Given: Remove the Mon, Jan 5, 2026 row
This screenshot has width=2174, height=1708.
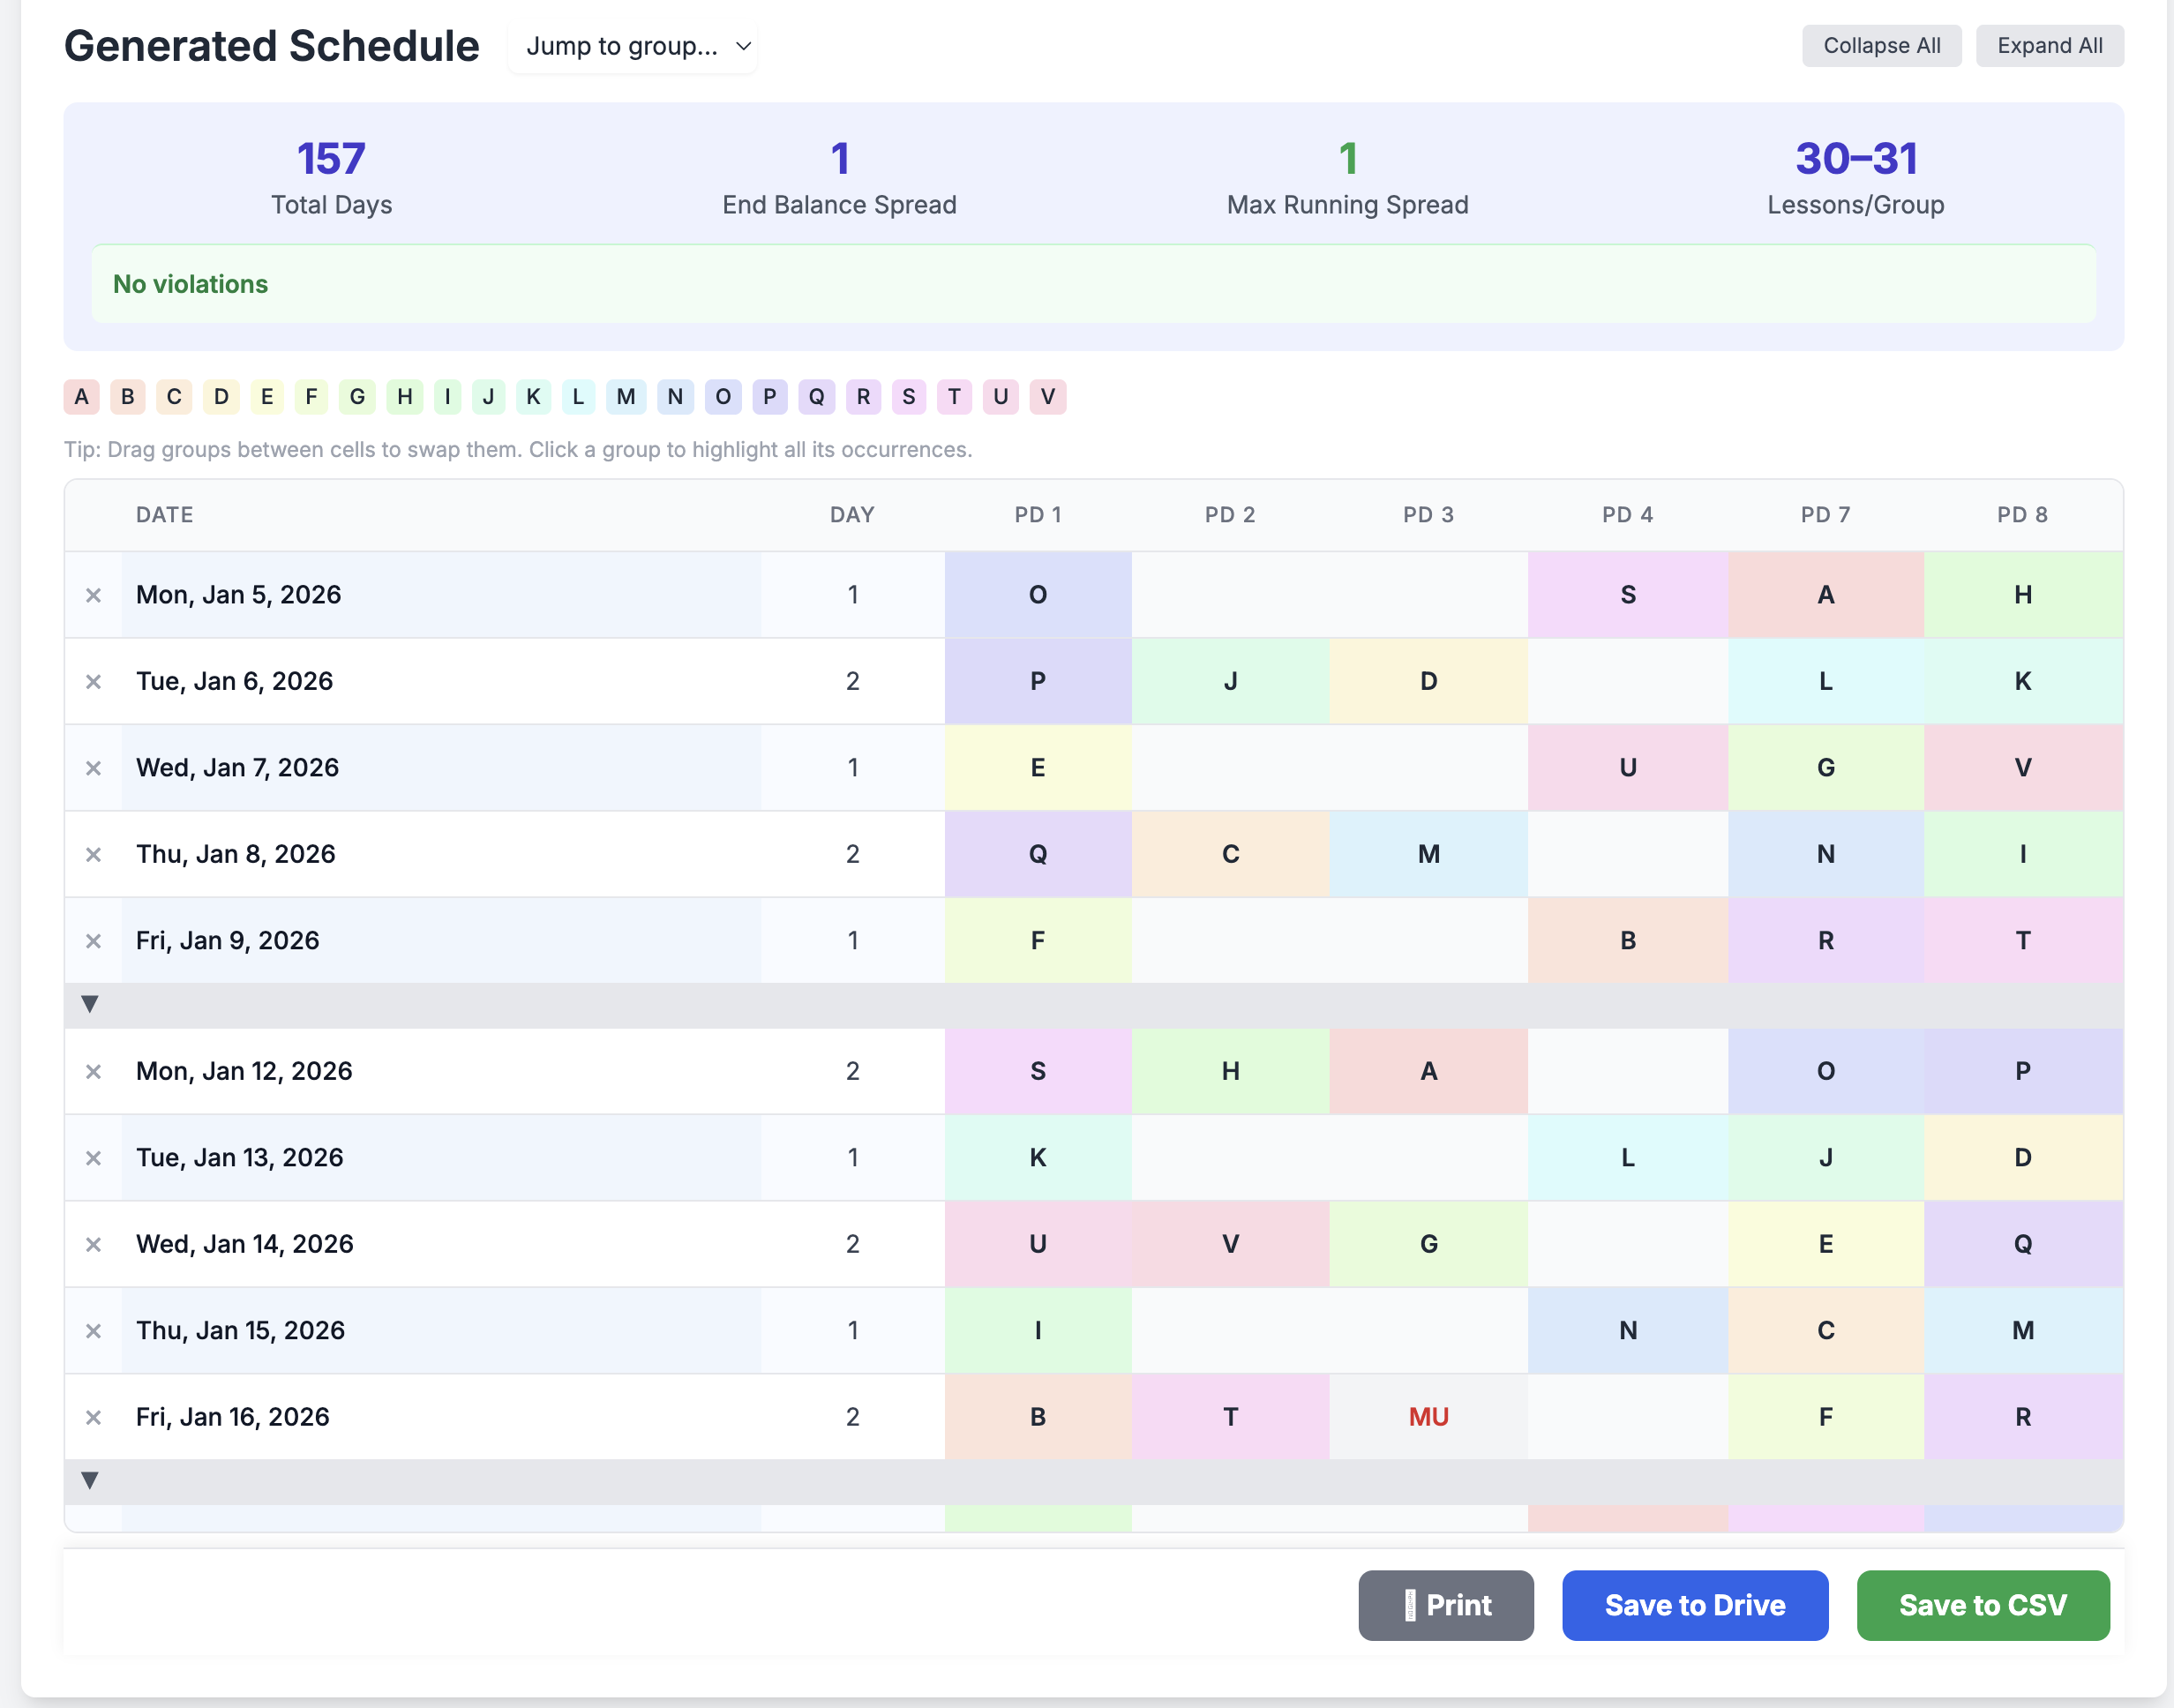Looking at the screenshot, I should (x=93, y=595).
